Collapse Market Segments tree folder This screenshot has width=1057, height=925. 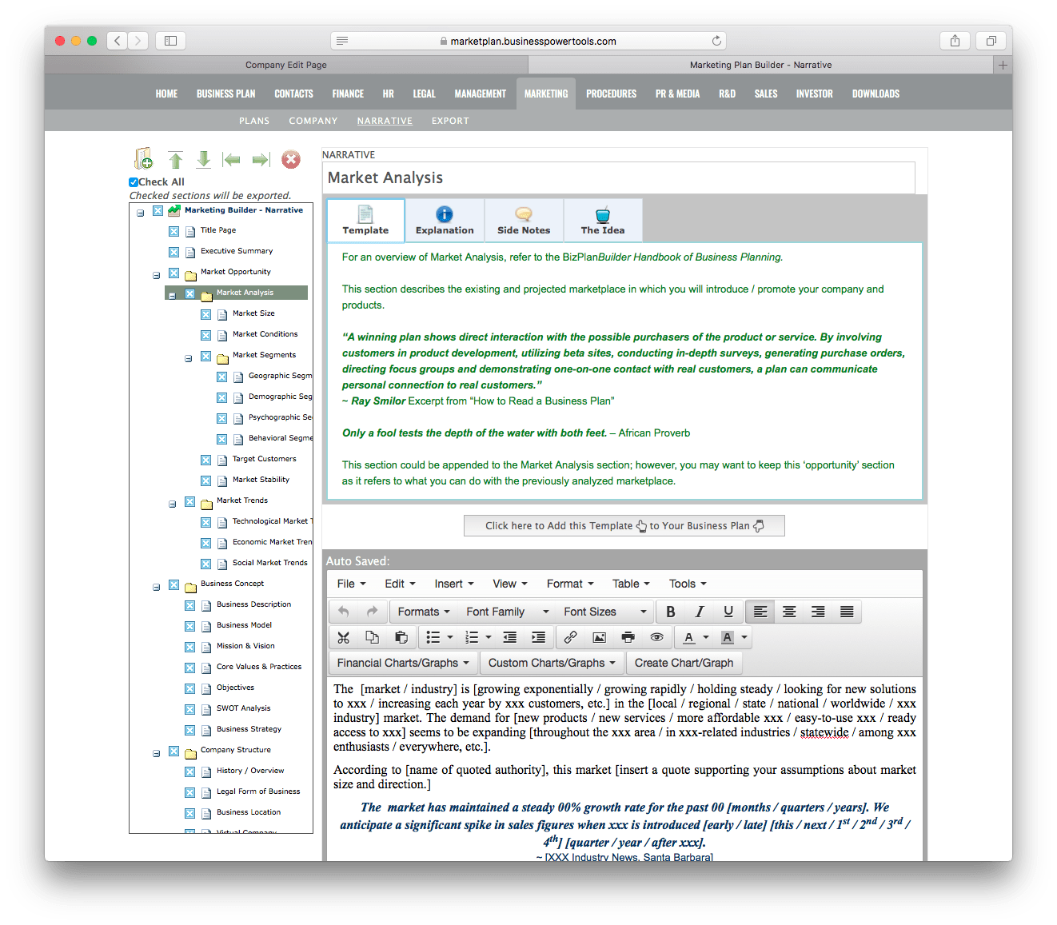click(188, 358)
